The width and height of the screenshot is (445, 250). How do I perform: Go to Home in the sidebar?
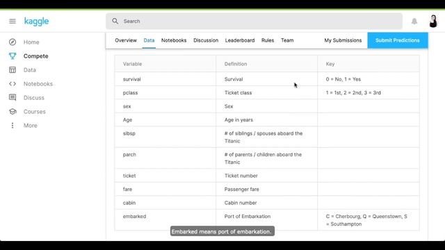[x=31, y=42]
